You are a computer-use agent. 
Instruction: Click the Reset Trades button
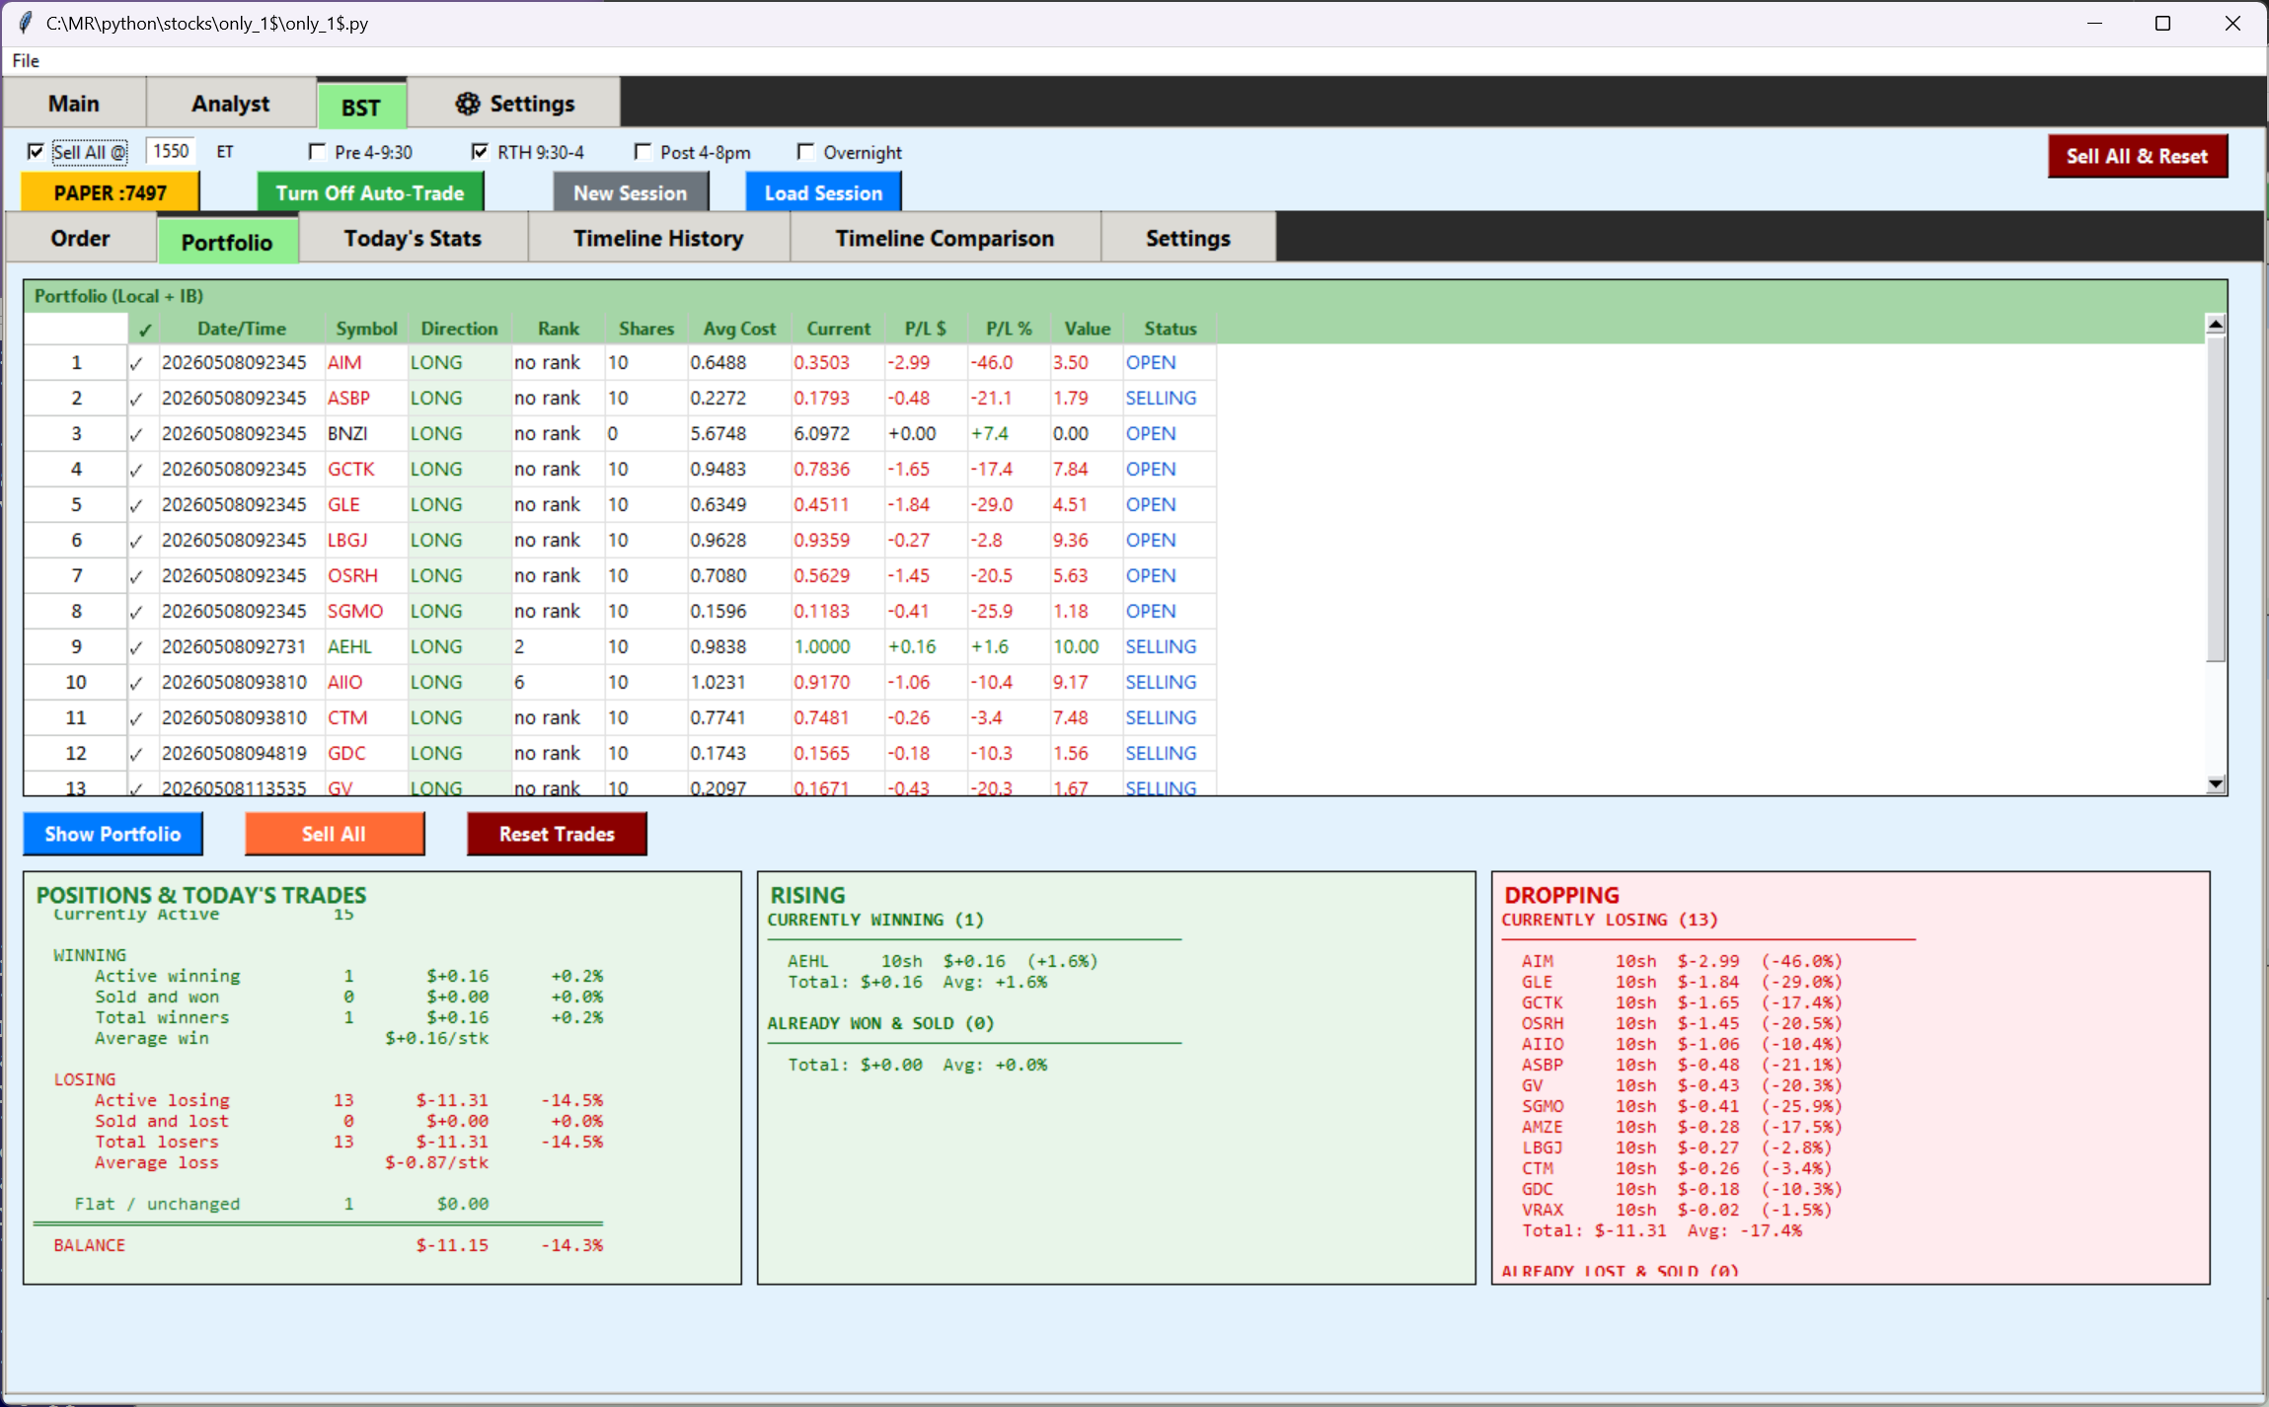(557, 834)
